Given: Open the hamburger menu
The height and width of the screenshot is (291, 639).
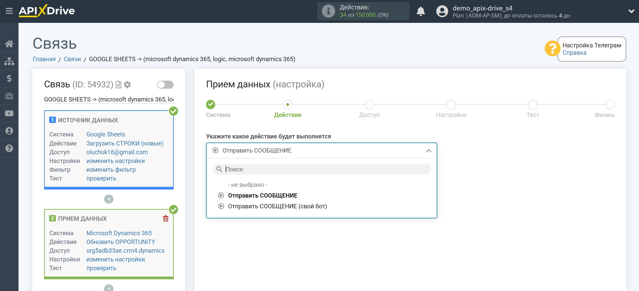Looking at the screenshot, I should (9, 11).
